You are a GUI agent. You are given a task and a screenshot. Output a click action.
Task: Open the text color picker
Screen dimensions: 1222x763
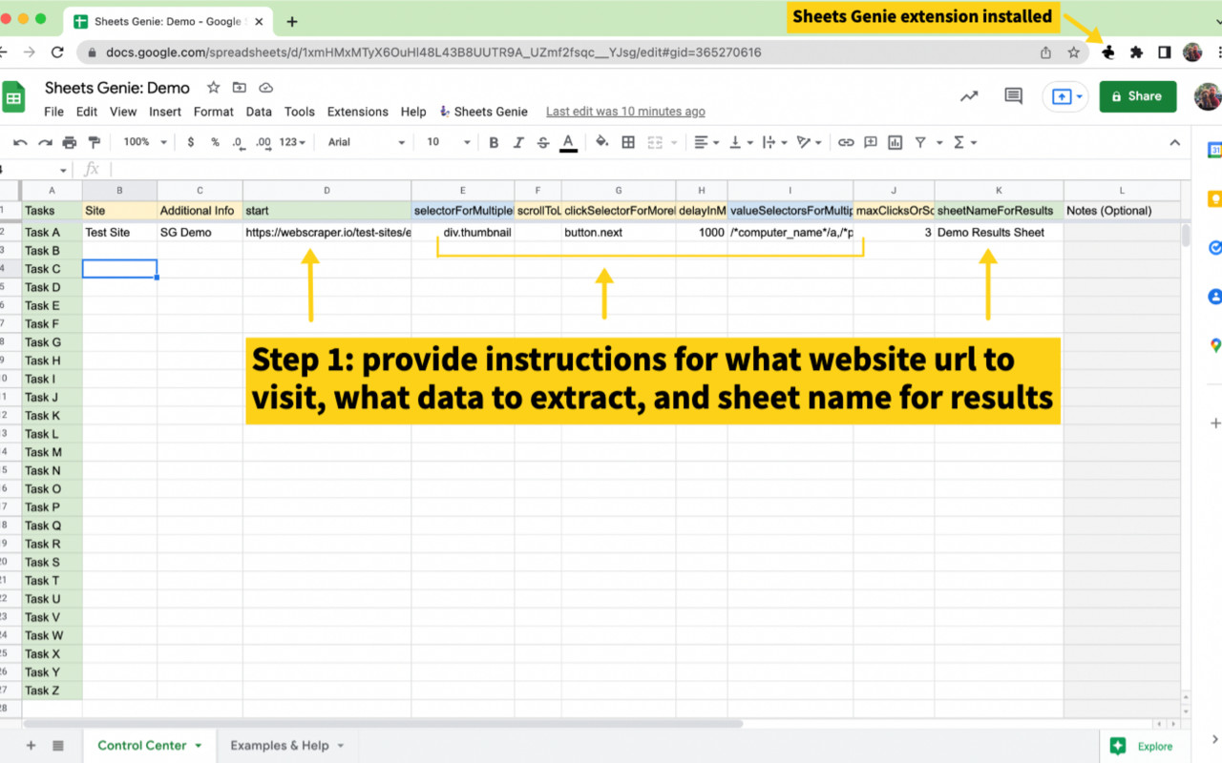568,142
